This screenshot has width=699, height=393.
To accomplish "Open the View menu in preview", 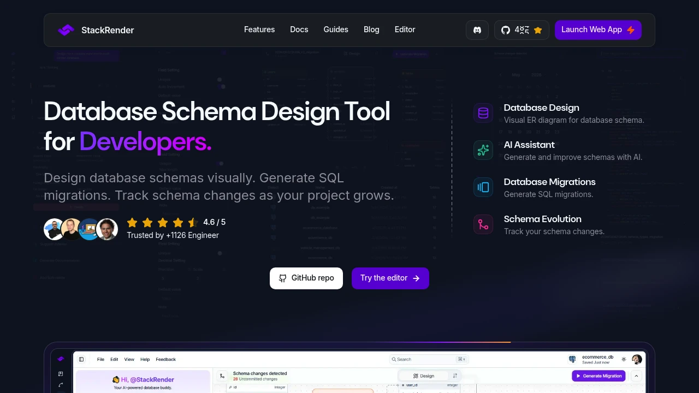I will tap(129, 359).
